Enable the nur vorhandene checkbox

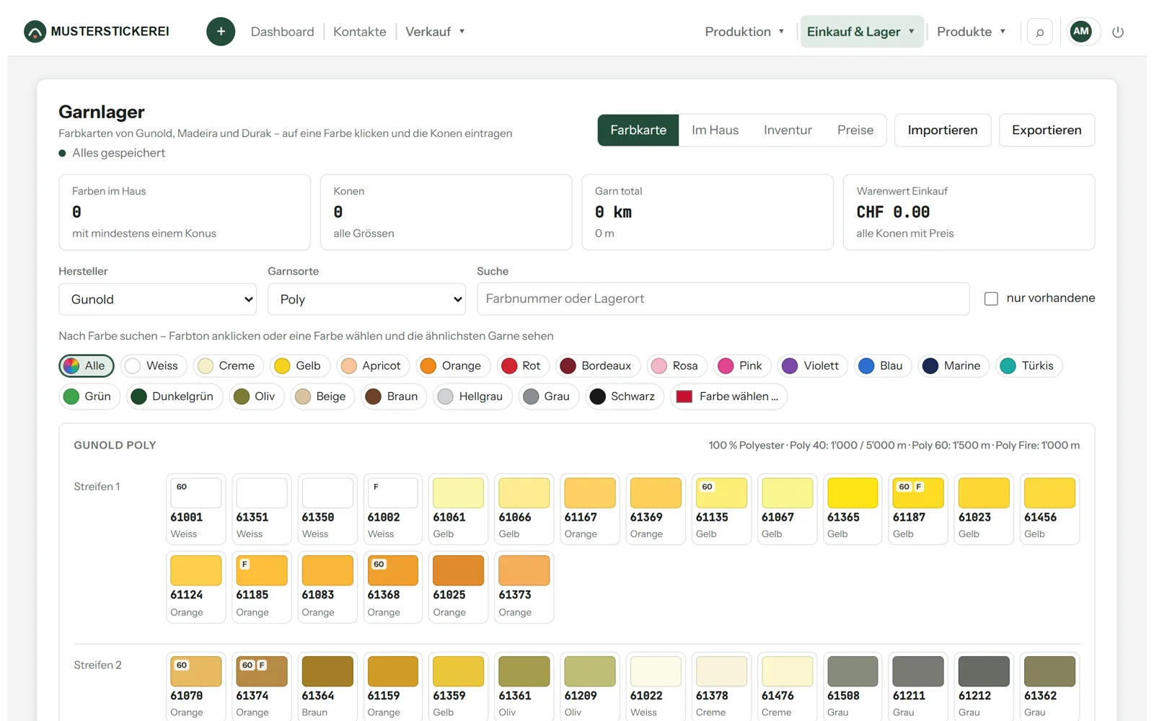coord(991,298)
